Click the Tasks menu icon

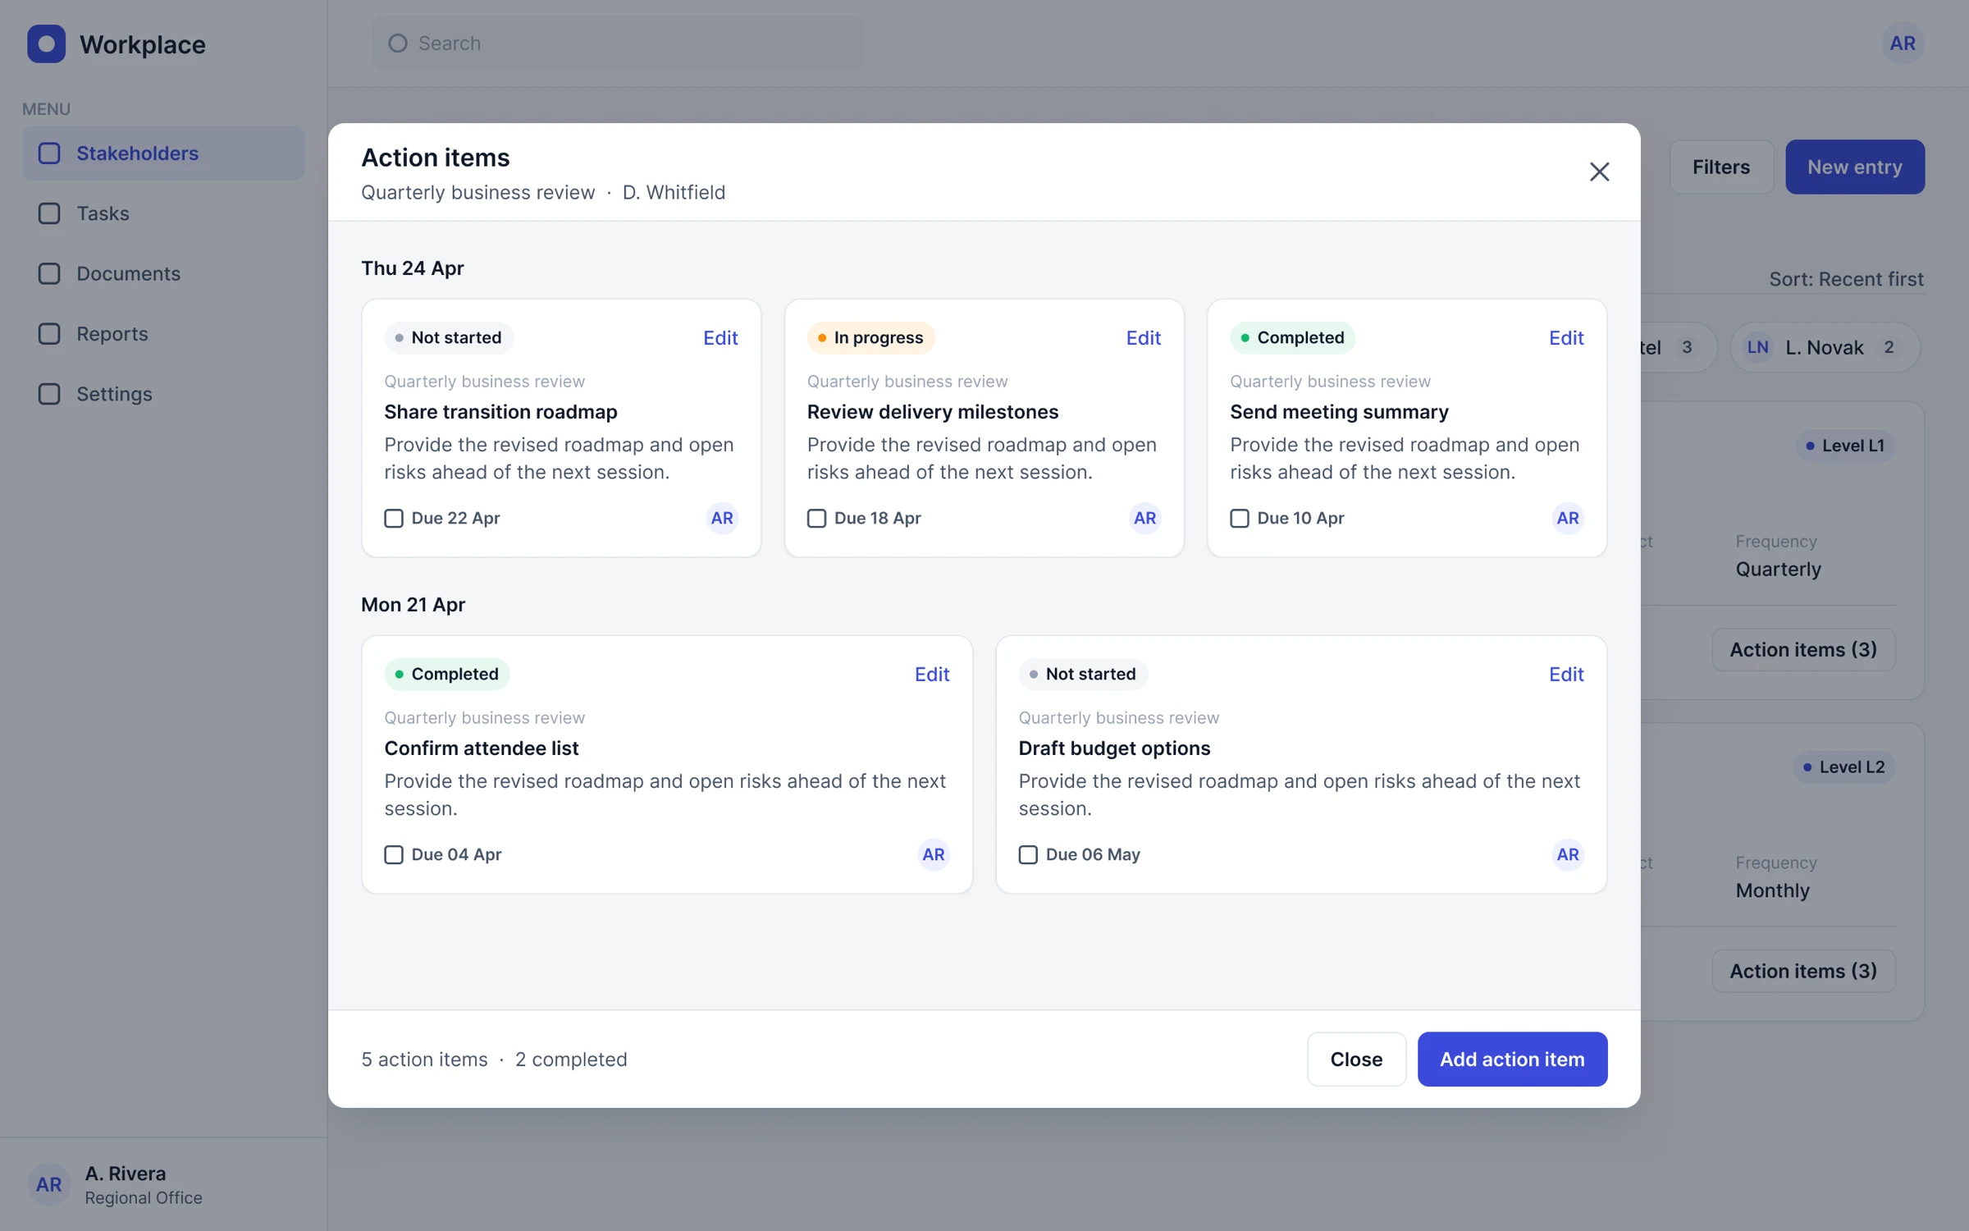coord(49,213)
